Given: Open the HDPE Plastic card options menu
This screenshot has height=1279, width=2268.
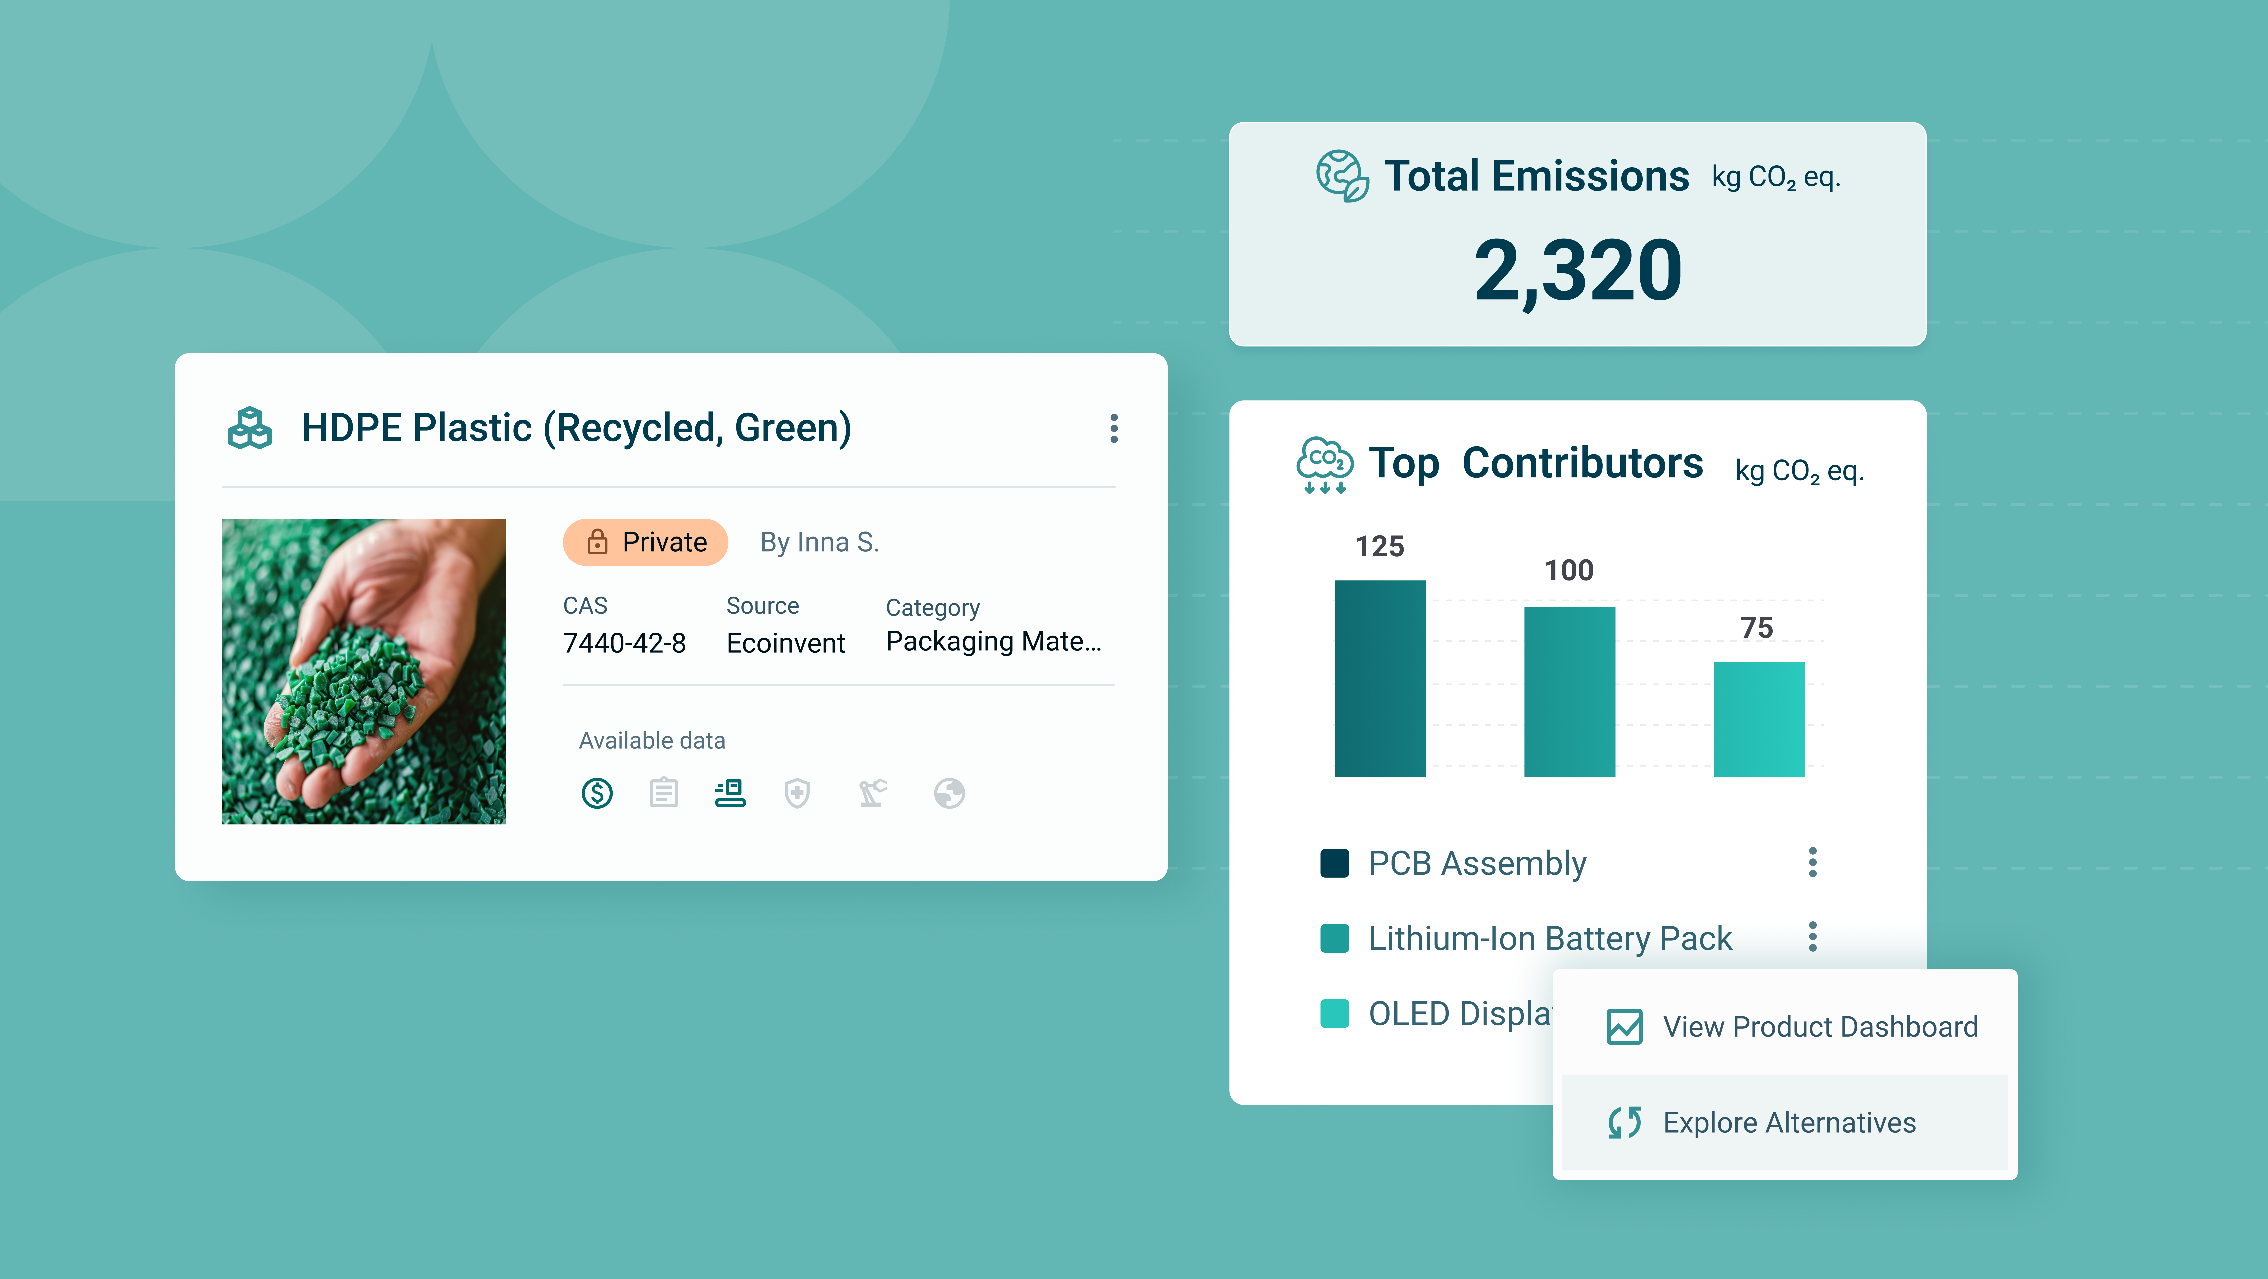Looking at the screenshot, I should click(x=1114, y=429).
